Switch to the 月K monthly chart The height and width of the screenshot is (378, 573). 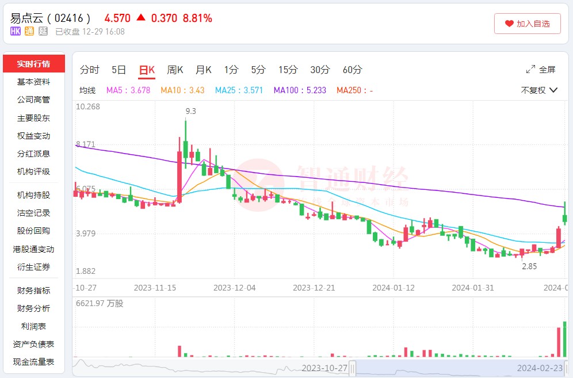[203, 70]
